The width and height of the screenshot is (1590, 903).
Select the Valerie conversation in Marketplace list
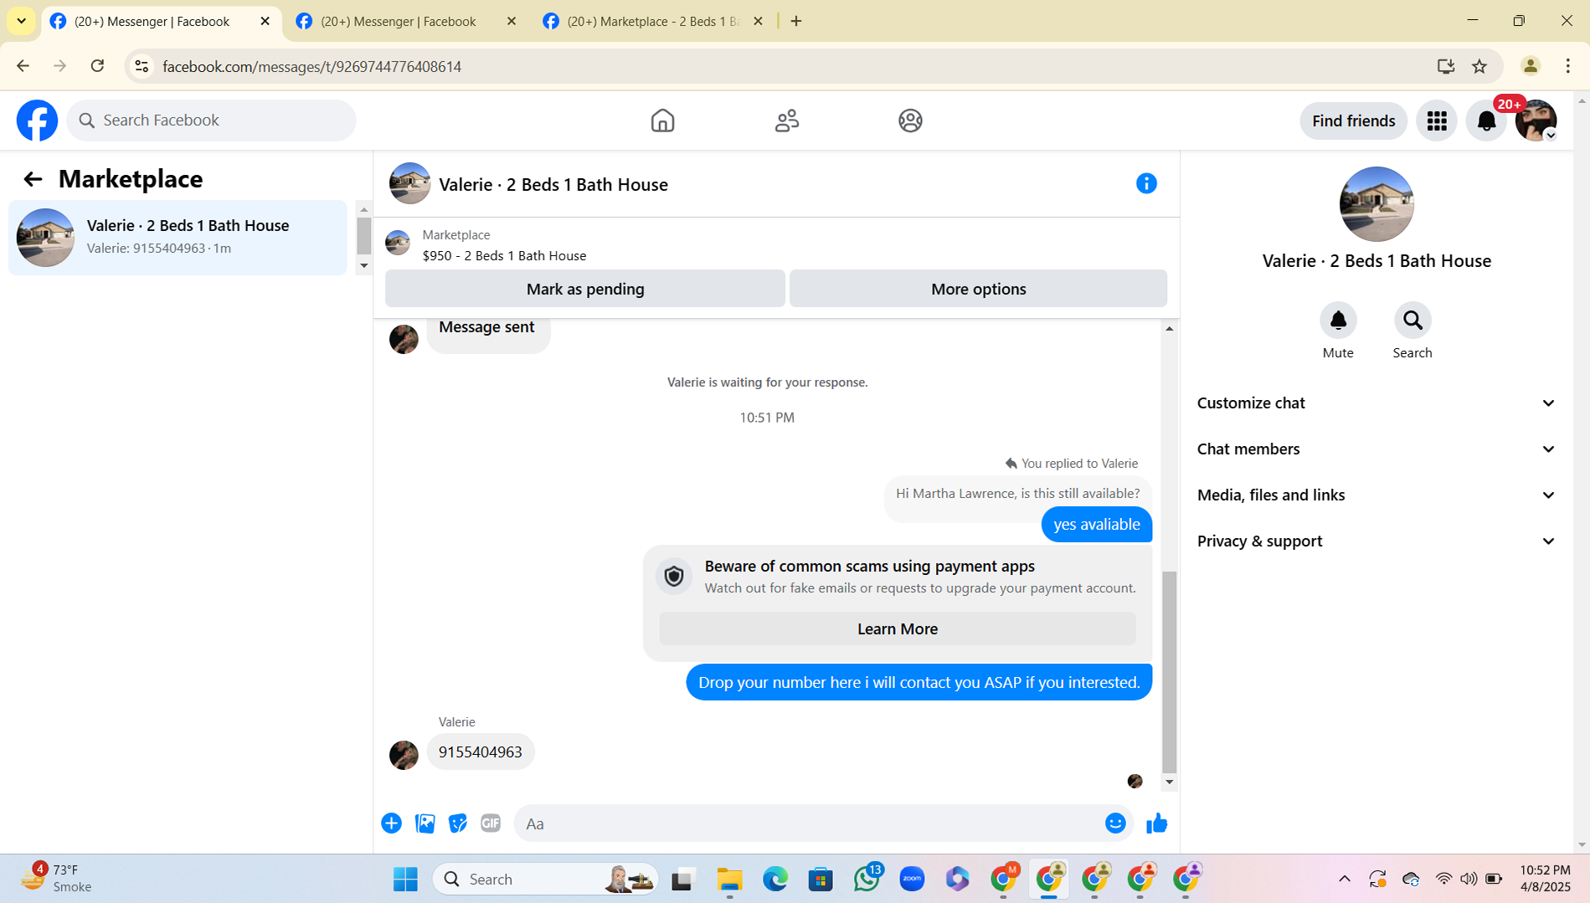[178, 237]
